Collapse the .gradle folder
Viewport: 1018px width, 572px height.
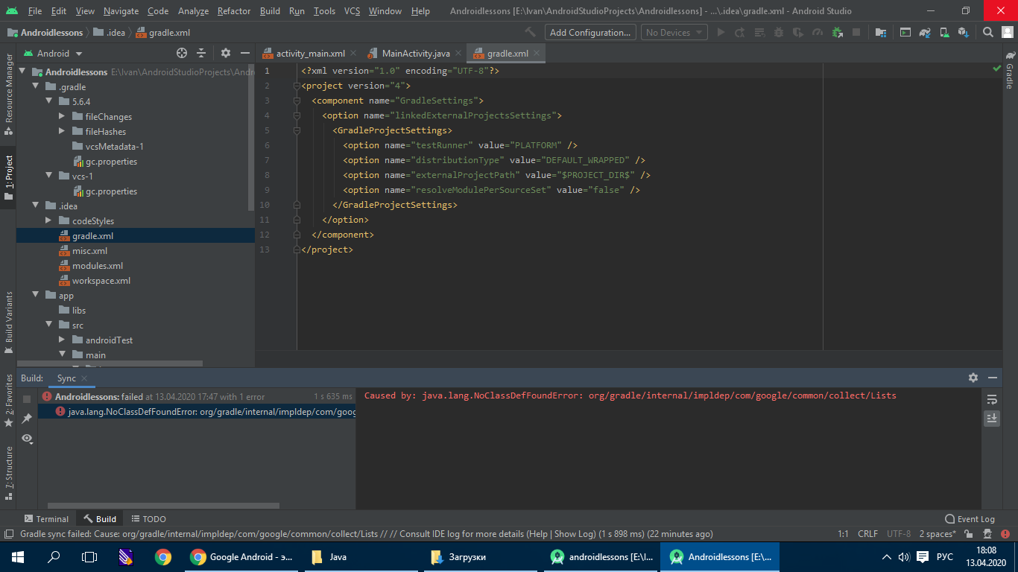pos(35,87)
